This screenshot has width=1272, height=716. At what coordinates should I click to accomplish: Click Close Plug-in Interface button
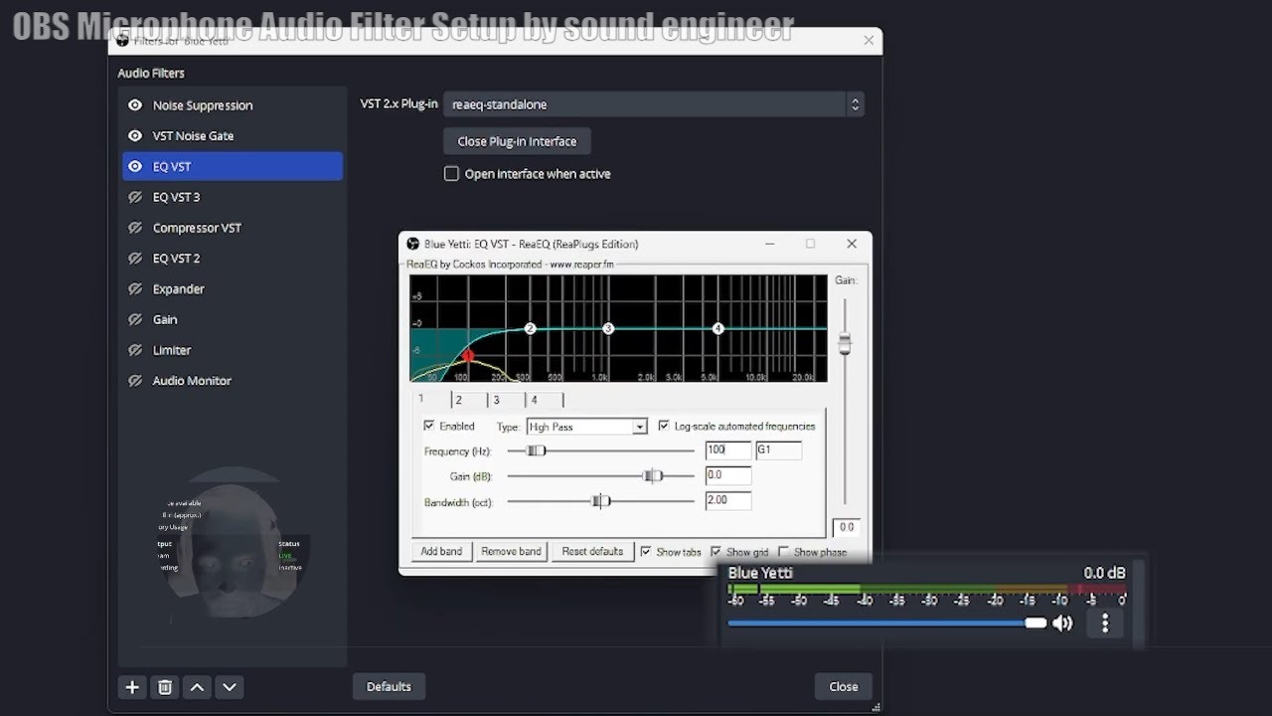517,141
